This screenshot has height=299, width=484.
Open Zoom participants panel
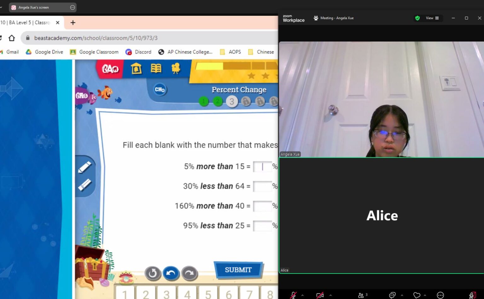363,295
